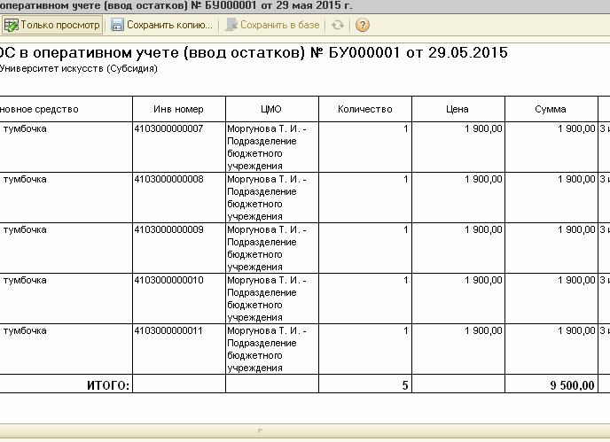Select inventory number 4103000000010
Screen dimensions: 610x442
pos(168,280)
